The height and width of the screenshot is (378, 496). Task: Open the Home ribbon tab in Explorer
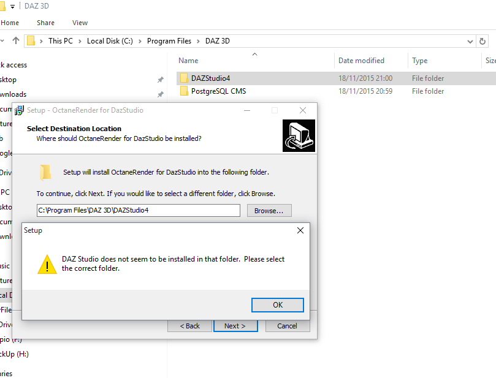pyautogui.click(x=9, y=23)
